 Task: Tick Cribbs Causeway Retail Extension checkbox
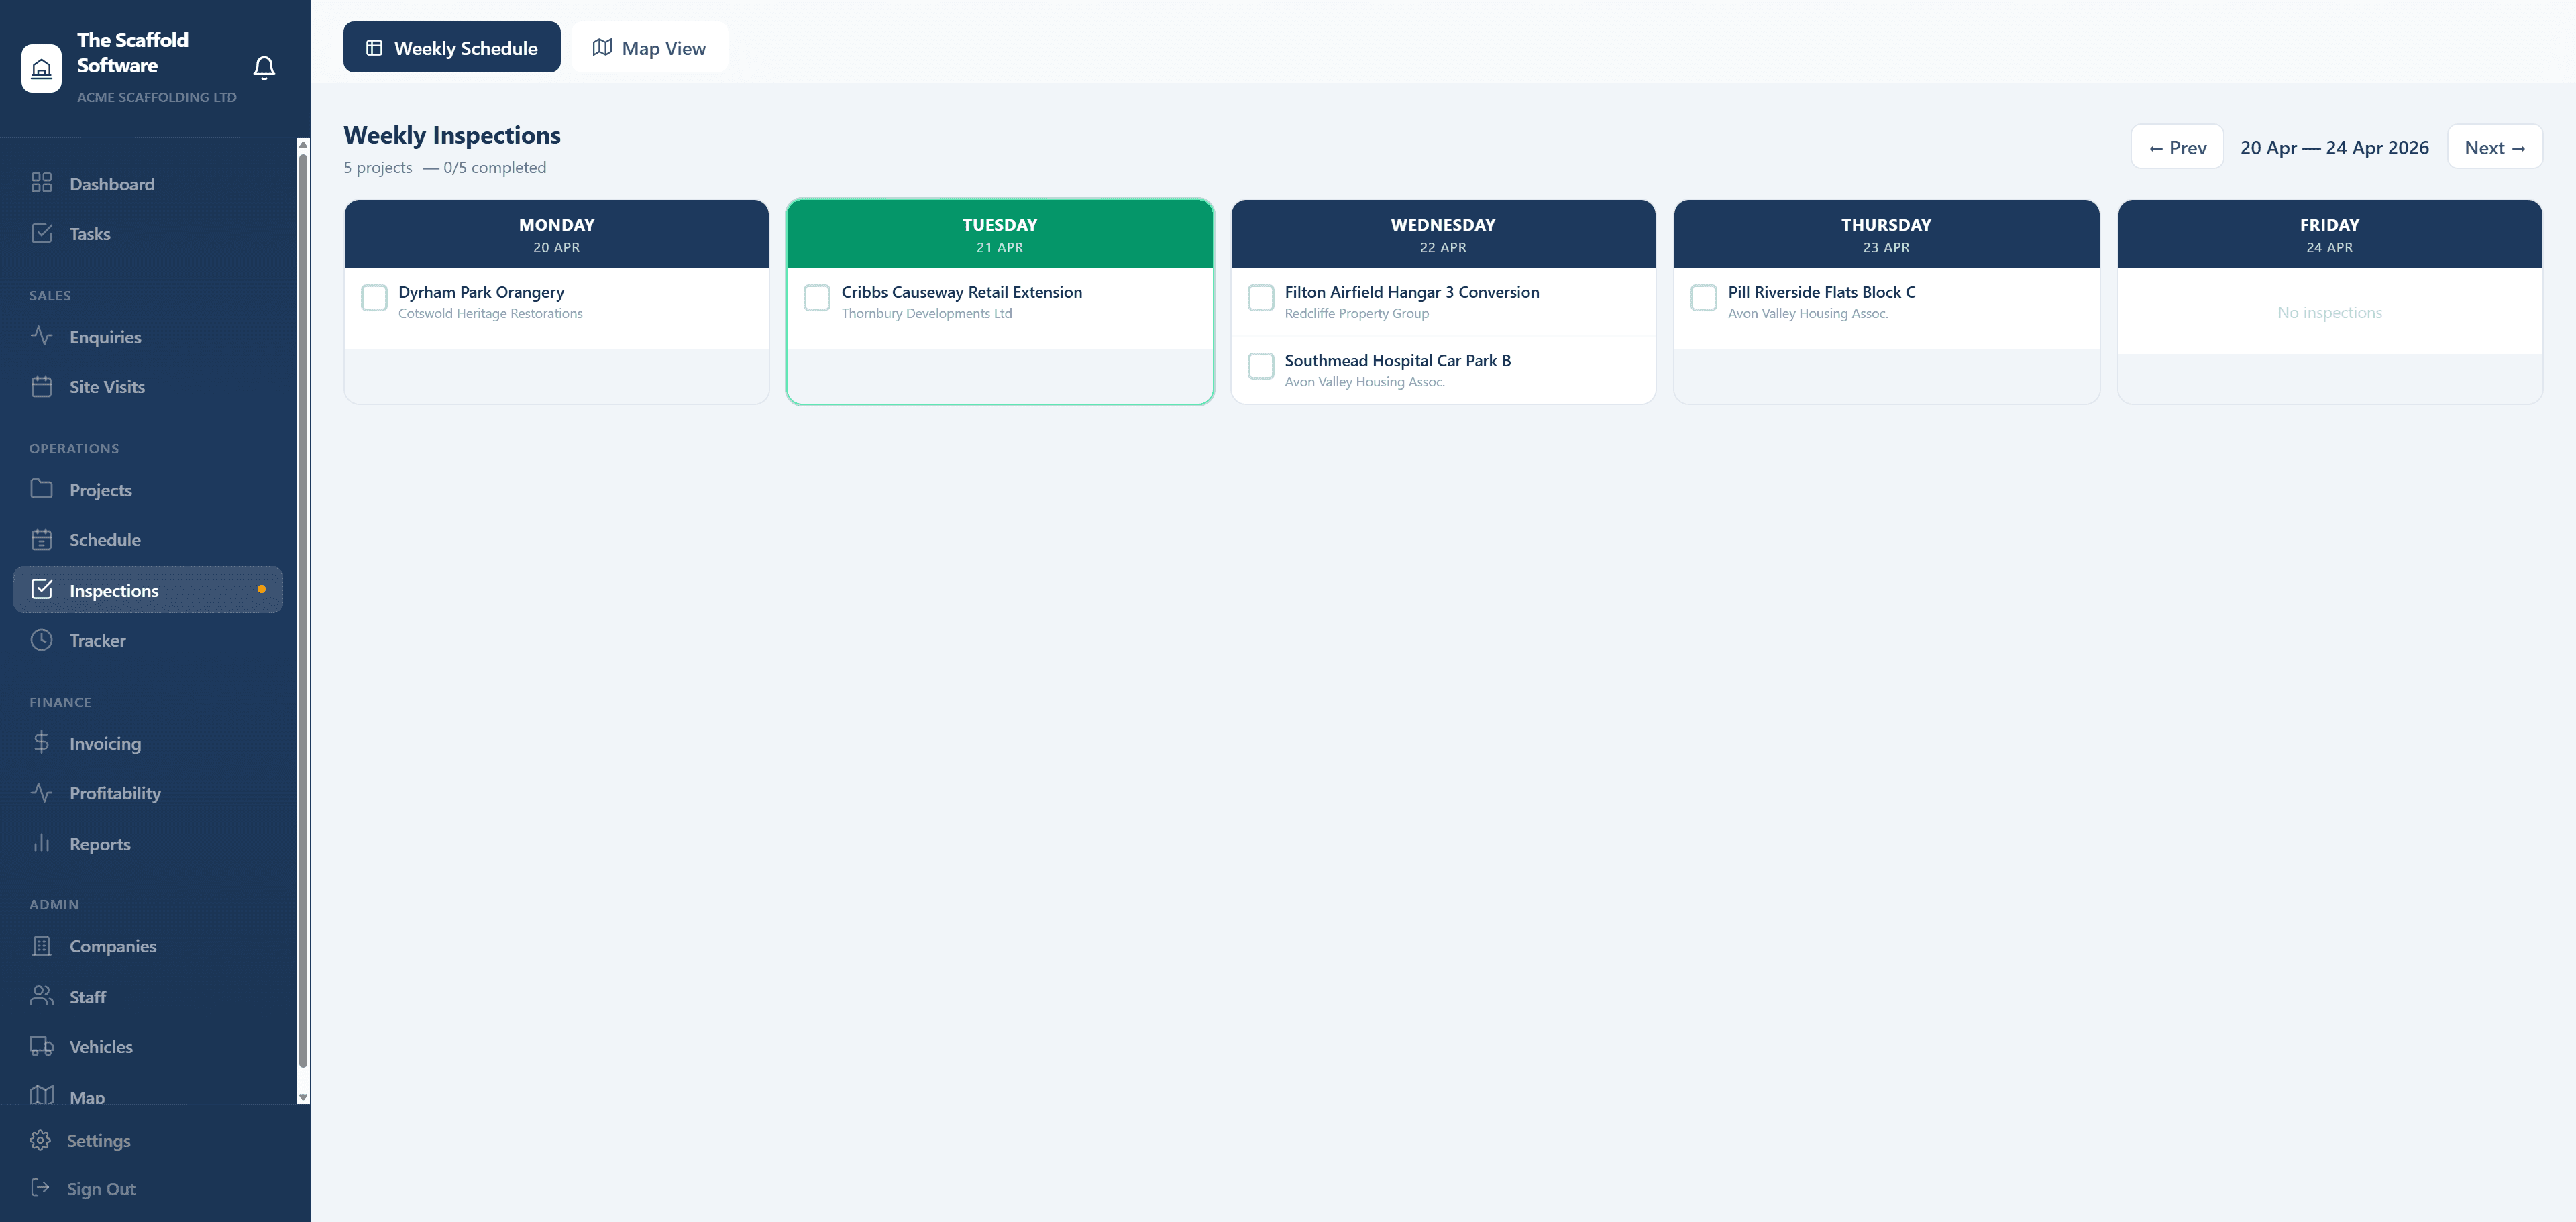point(817,297)
